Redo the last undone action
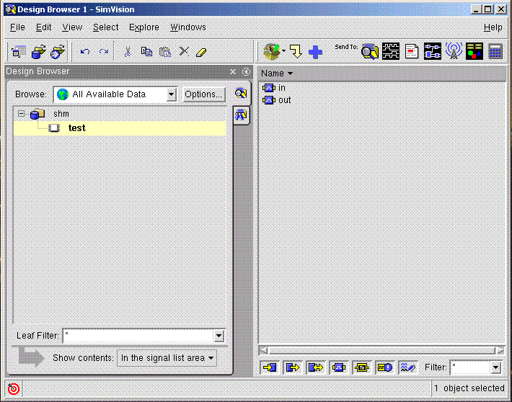Image resolution: width=512 pixels, height=402 pixels. coord(104,52)
